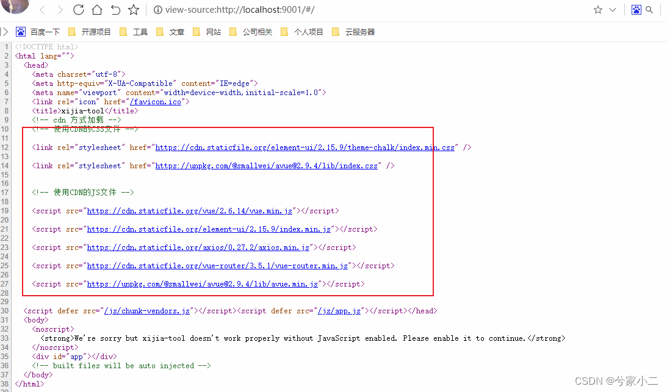The width and height of the screenshot is (667, 392).
Task: Open the 百度一下 bookmark
Action: coord(38,32)
